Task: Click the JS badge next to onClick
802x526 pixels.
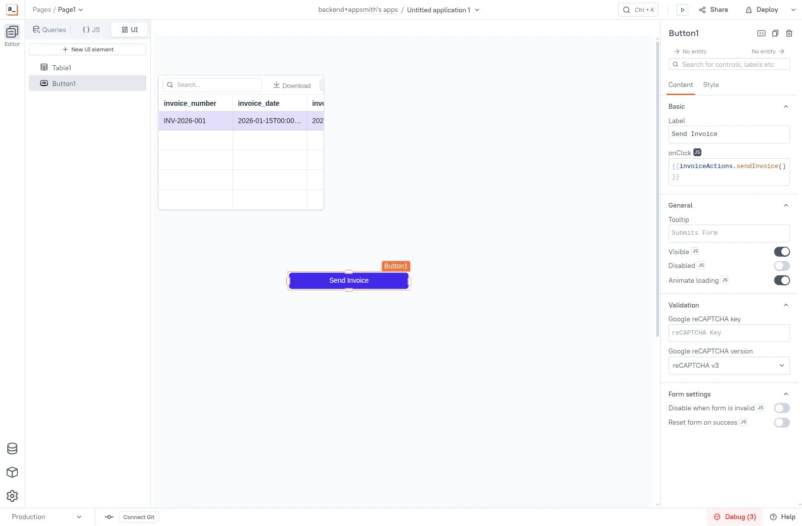Action: [697, 152]
